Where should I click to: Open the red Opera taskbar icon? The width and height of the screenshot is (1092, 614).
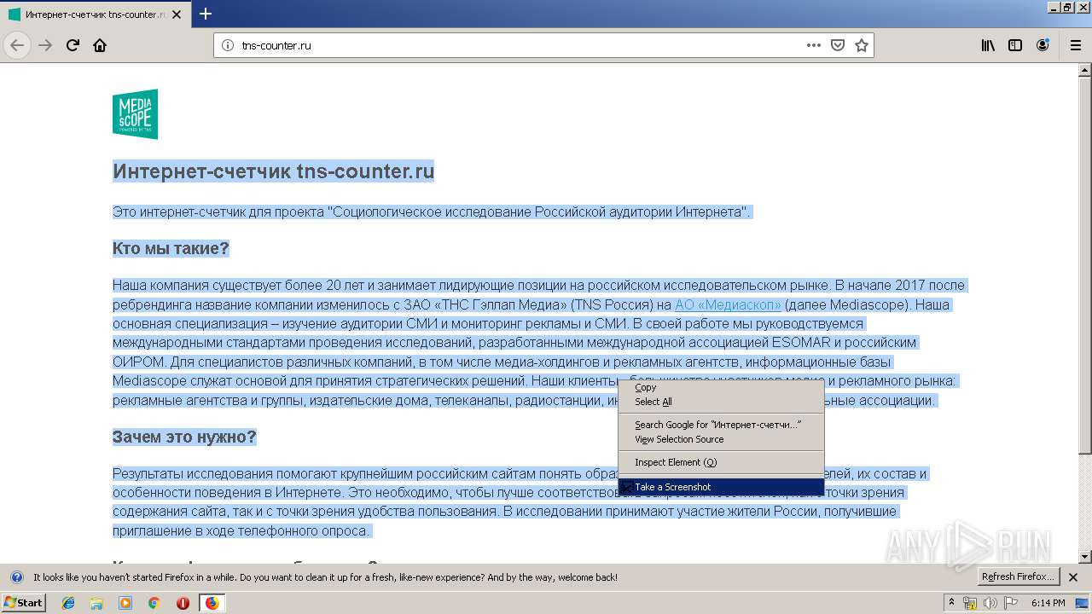(x=183, y=603)
